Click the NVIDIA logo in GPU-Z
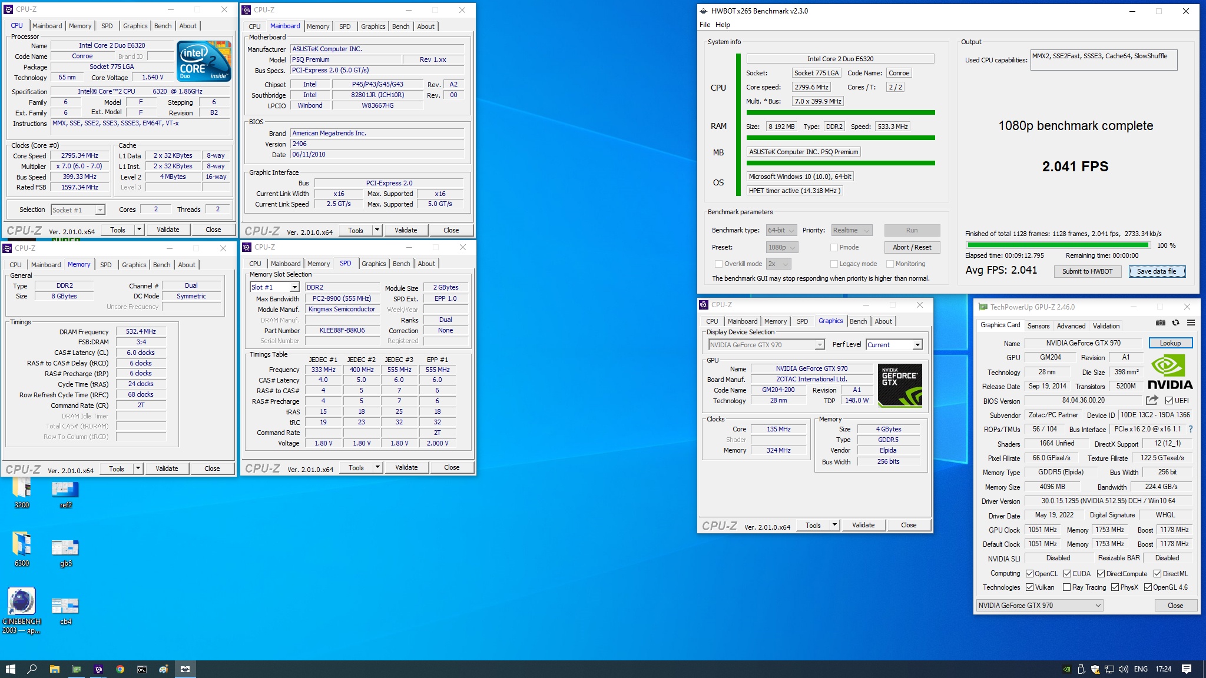 tap(1170, 372)
